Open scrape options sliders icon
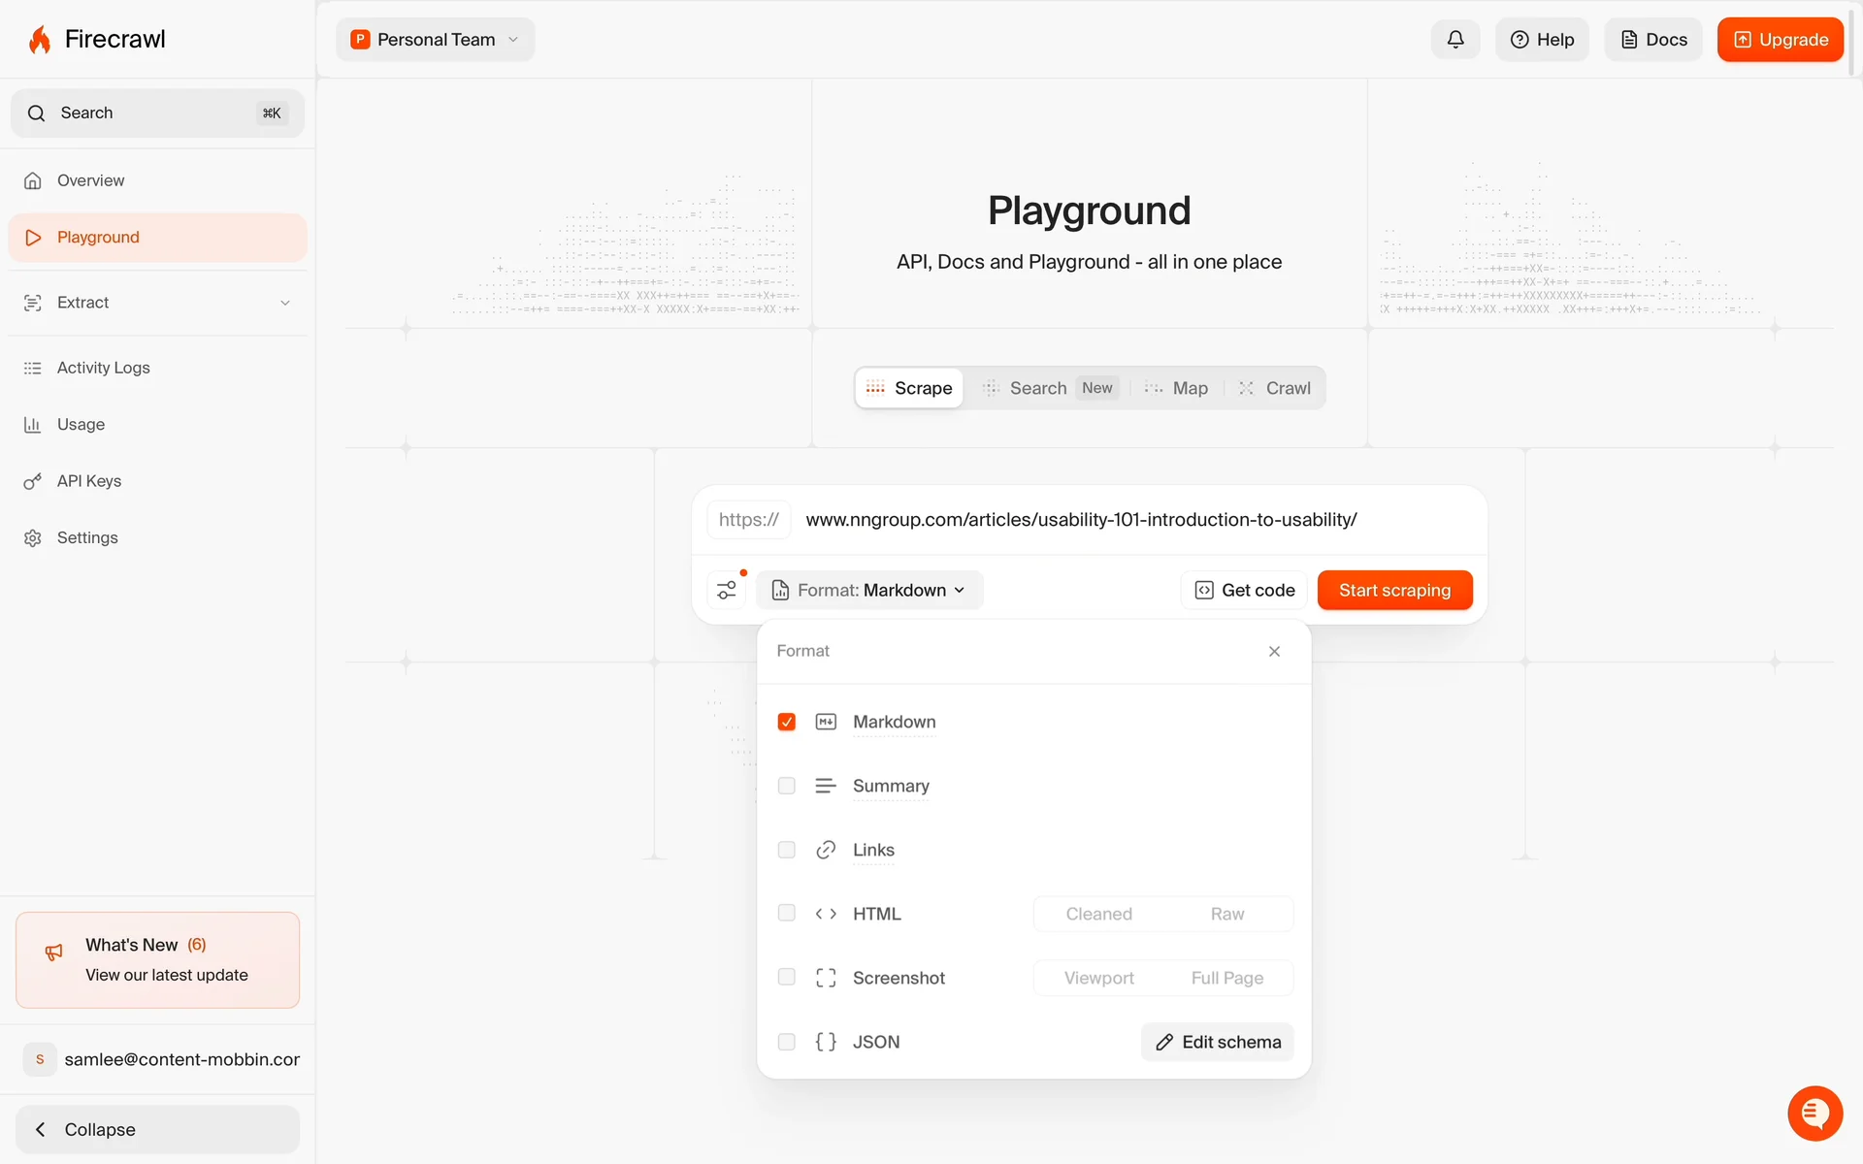Viewport: 1863px width, 1164px height. (727, 590)
